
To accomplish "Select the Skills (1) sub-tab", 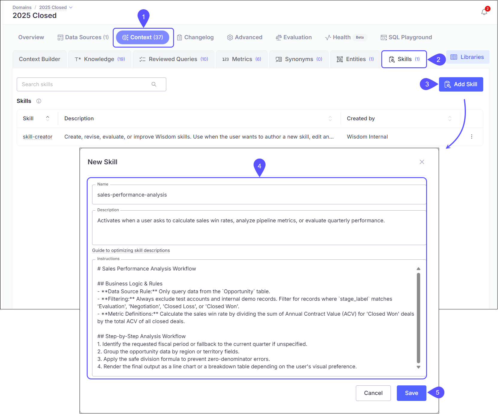I will pyautogui.click(x=404, y=59).
